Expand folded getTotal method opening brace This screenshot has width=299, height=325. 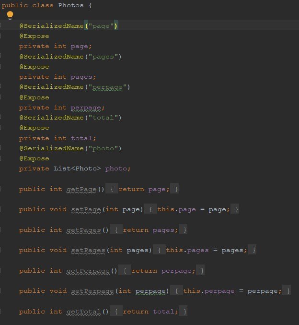click(x=116, y=311)
